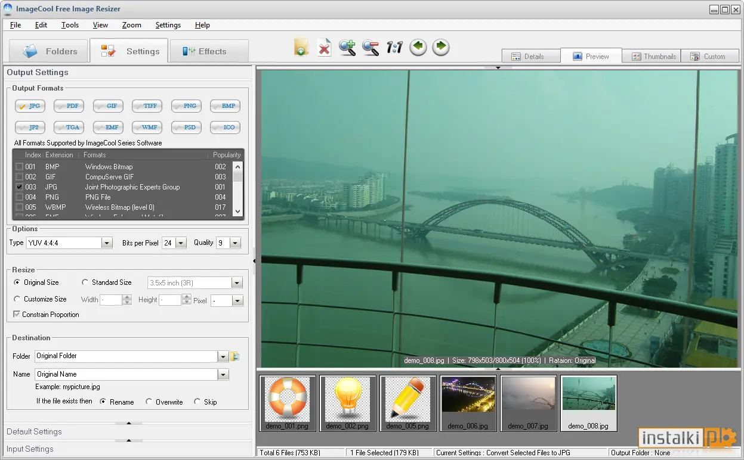This screenshot has width=744, height=460.
Task: Check the 001 BMP format checkbox
Action: [19, 167]
